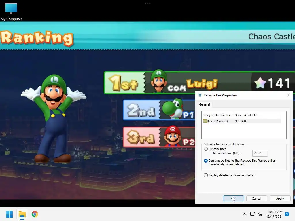The width and height of the screenshot is (295, 221).
Task: Launch Google Chrome from the taskbar
Action: click(x=35, y=214)
